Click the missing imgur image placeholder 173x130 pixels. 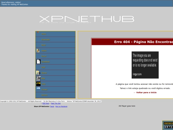145,65
